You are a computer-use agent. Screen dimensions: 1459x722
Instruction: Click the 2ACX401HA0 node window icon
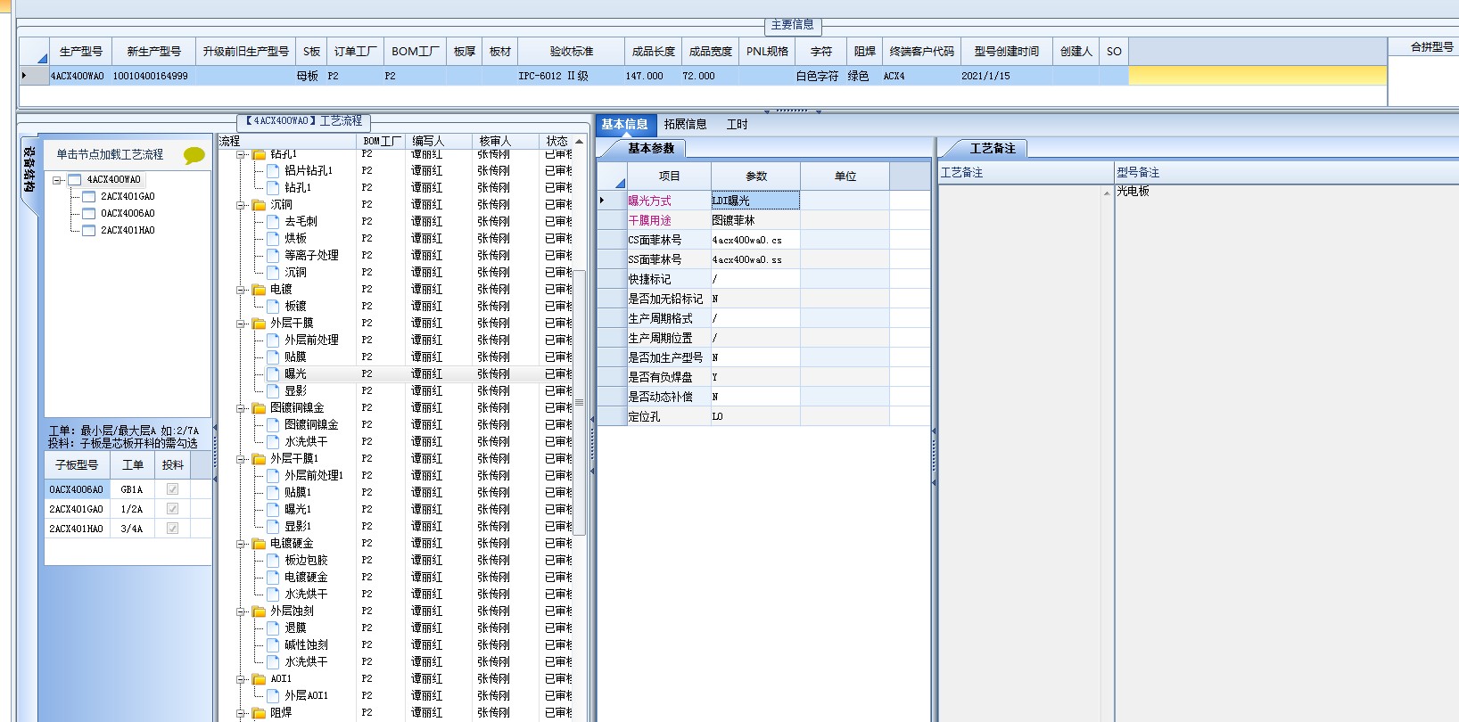point(89,231)
